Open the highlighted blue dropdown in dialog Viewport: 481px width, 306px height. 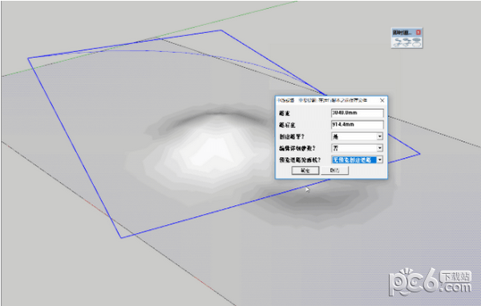358,159
